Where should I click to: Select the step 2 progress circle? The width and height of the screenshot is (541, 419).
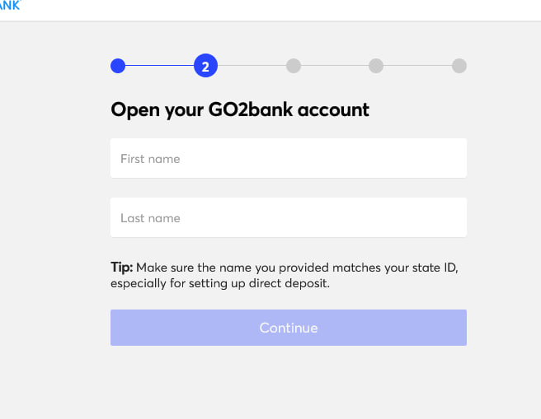[x=205, y=66]
